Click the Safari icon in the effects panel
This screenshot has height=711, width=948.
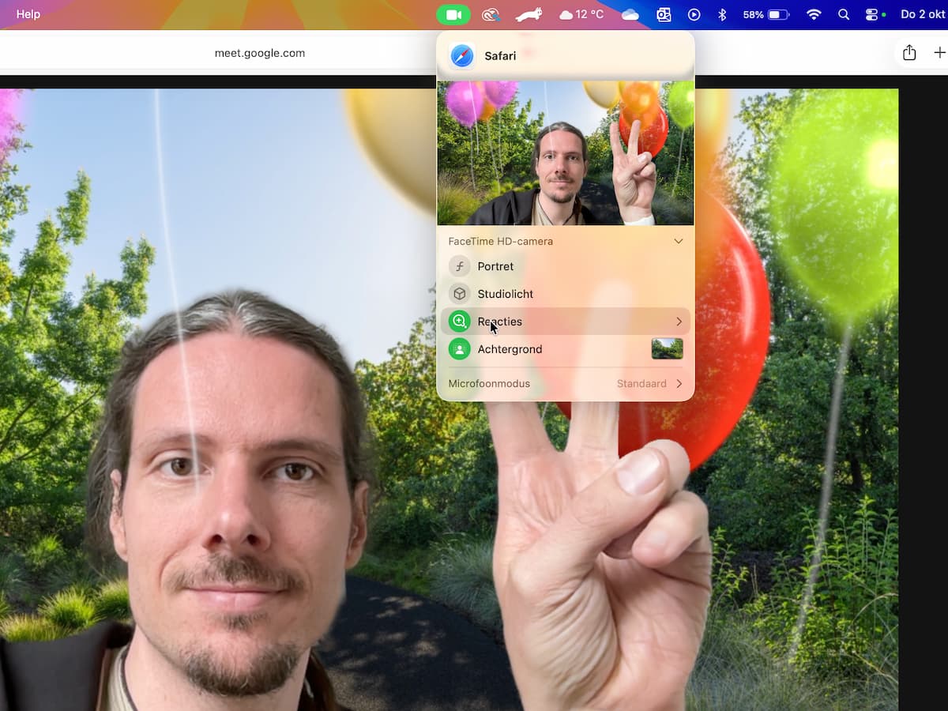[461, 55]
